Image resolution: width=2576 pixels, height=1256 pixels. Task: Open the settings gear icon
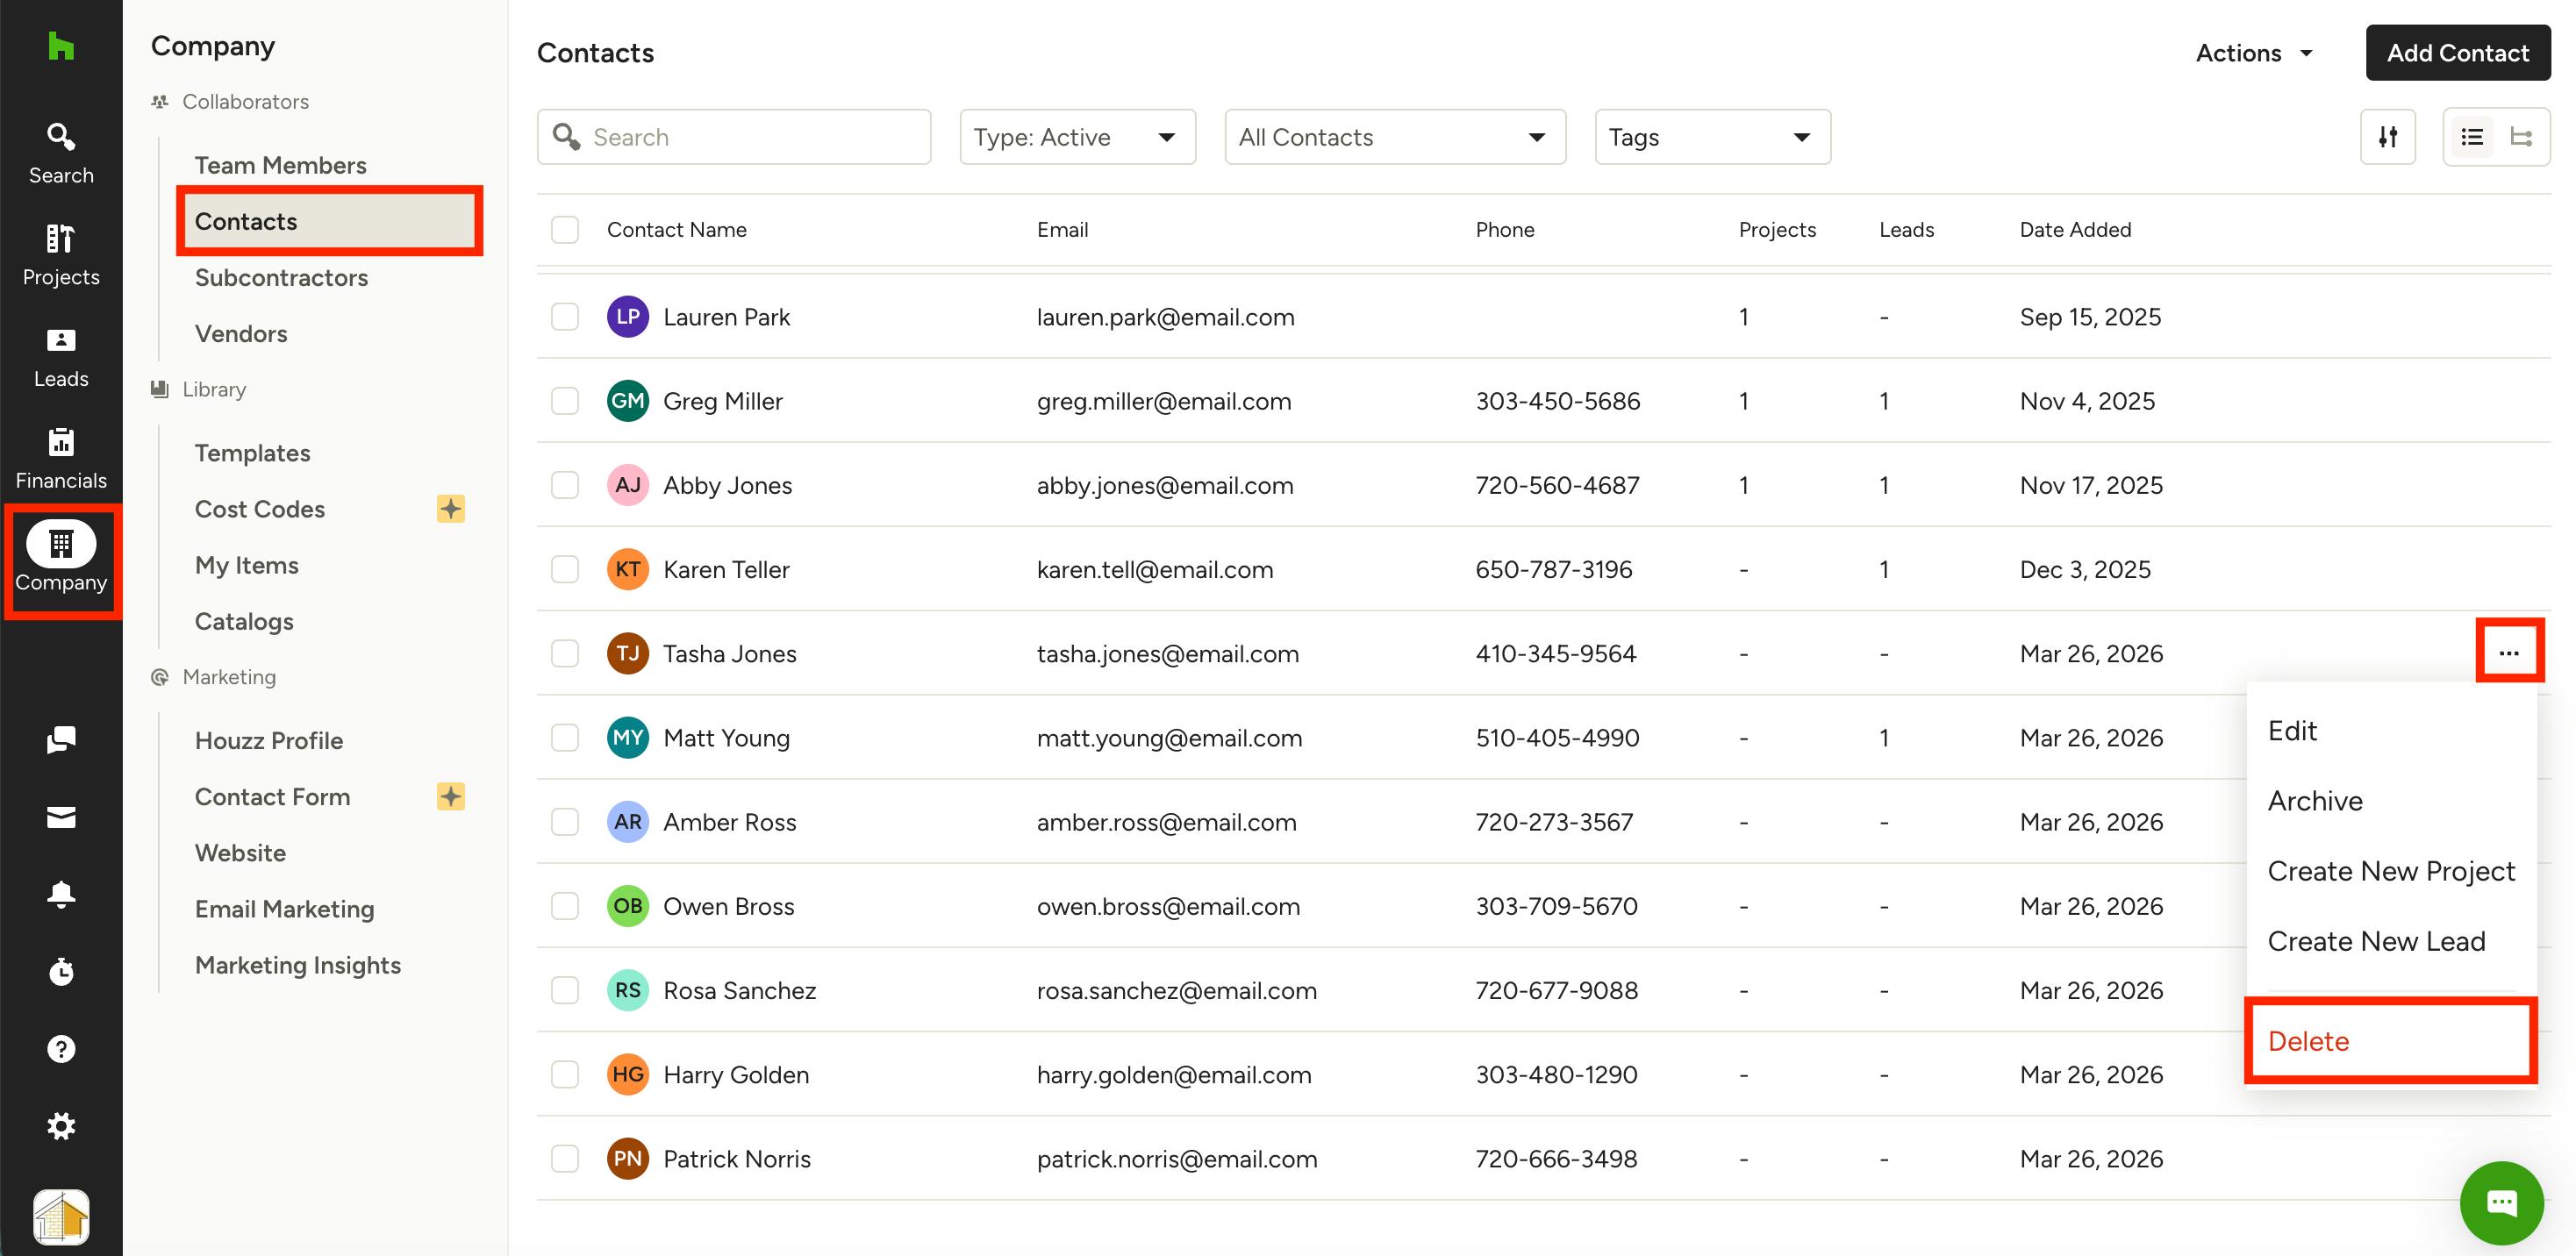[61, 1126]
